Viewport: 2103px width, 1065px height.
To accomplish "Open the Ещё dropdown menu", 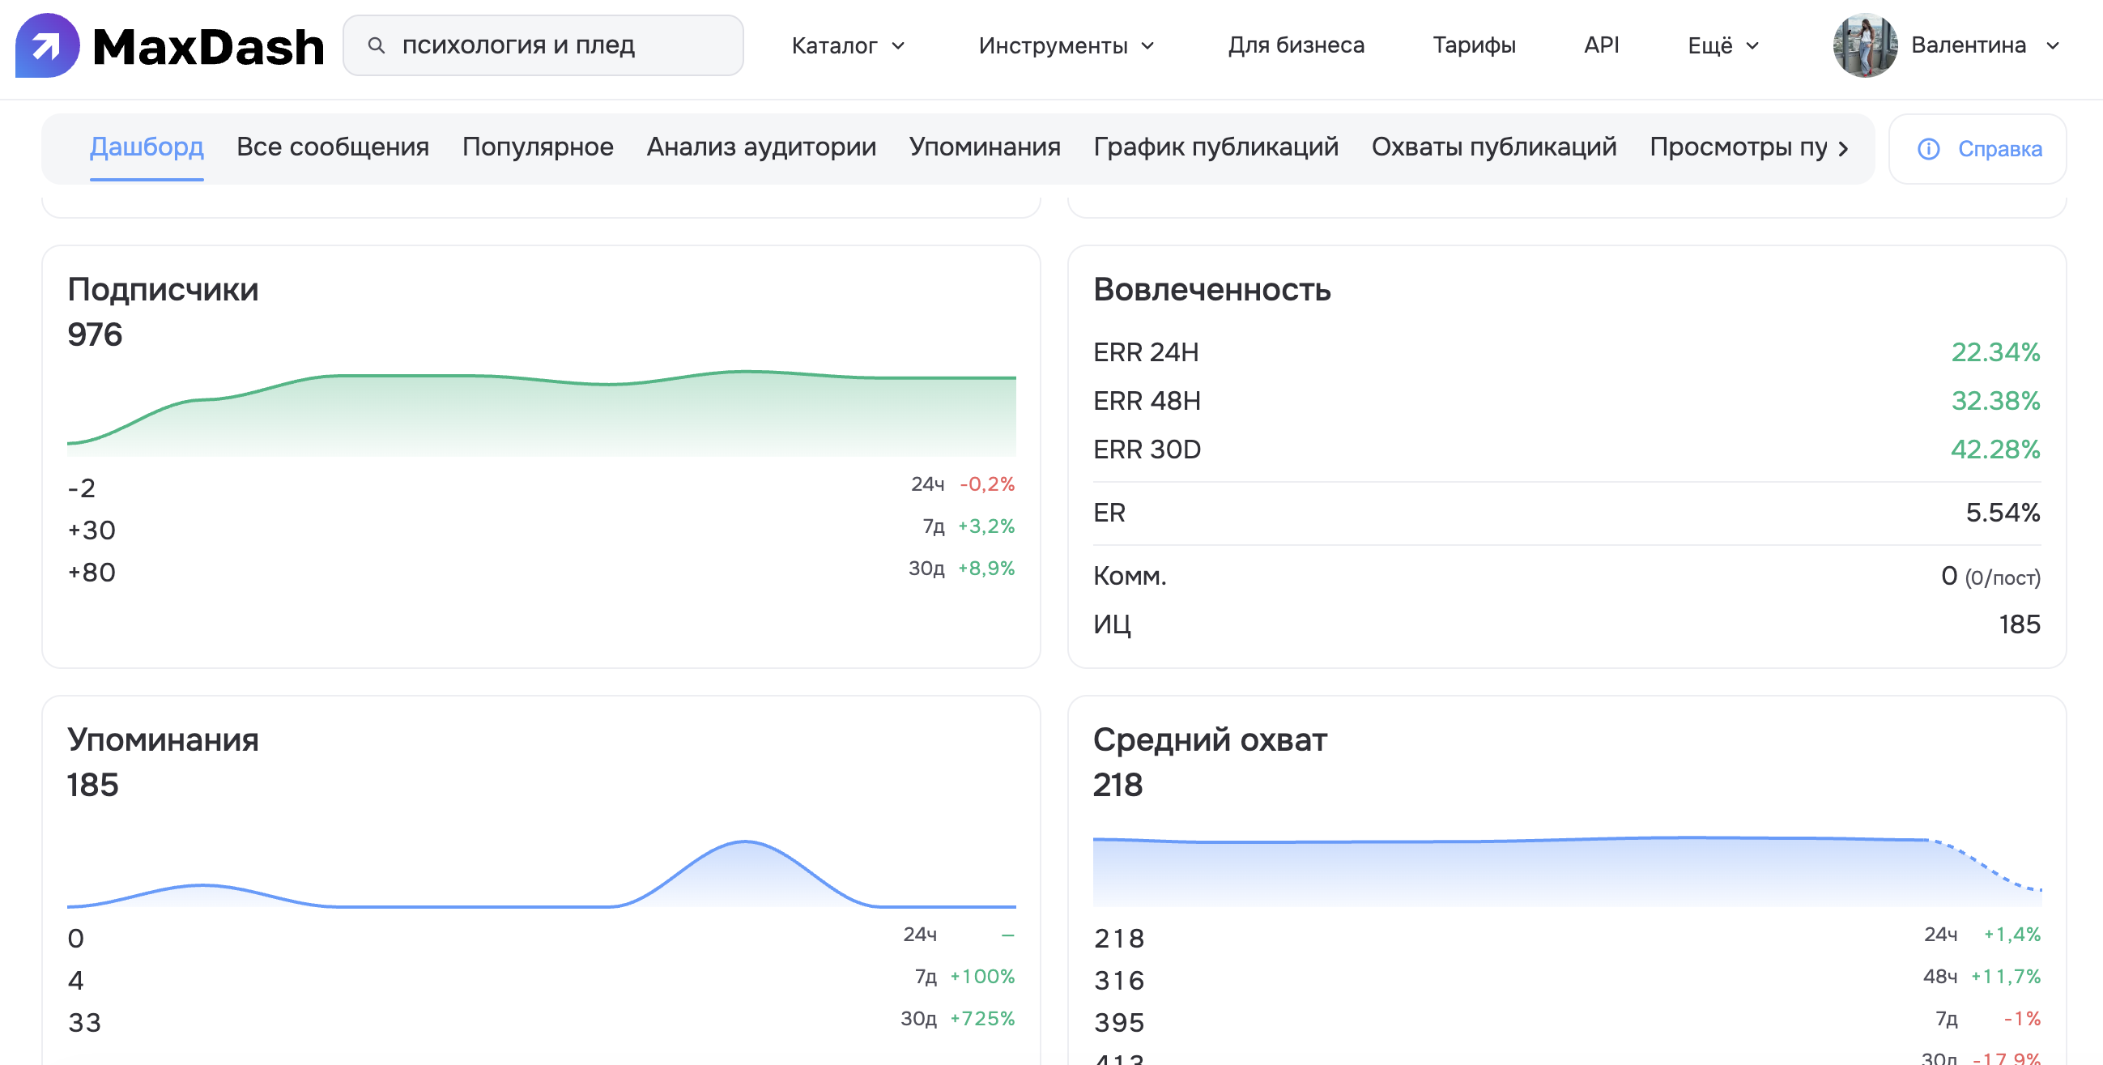I will (1722, 45).
